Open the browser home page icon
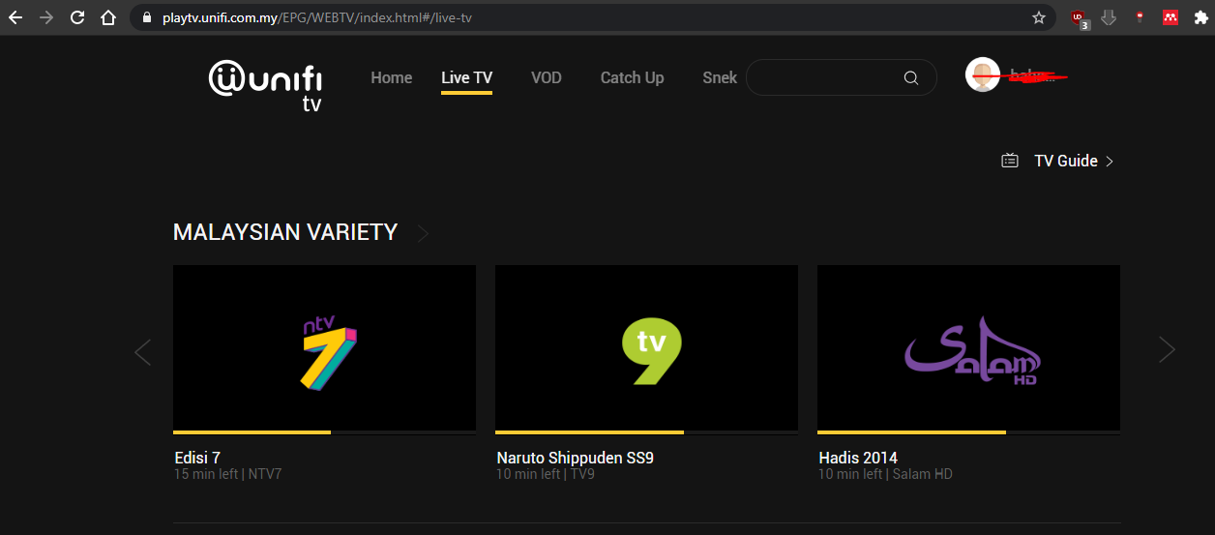Screen dimensions: 1215x535 pyautogui.click(x=108, y=17)
